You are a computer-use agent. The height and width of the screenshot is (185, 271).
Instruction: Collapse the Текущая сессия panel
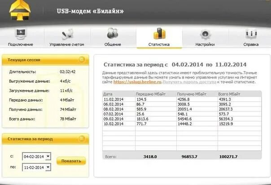click(x=82, y=60)
